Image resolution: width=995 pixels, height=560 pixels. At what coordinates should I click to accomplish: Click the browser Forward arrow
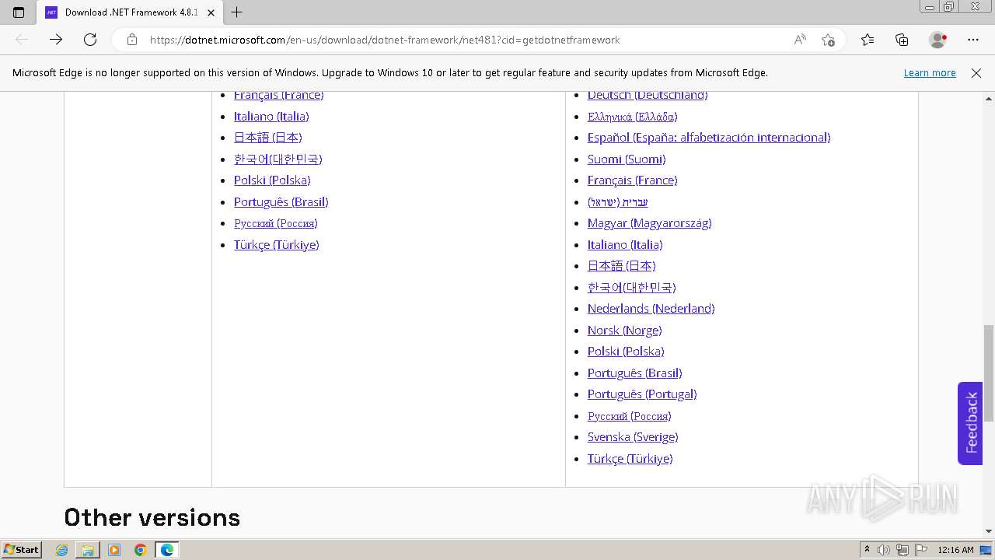pos(56,40)
